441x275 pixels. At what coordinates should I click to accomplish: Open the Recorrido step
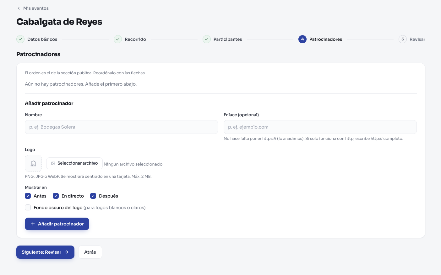pos(135,39)
